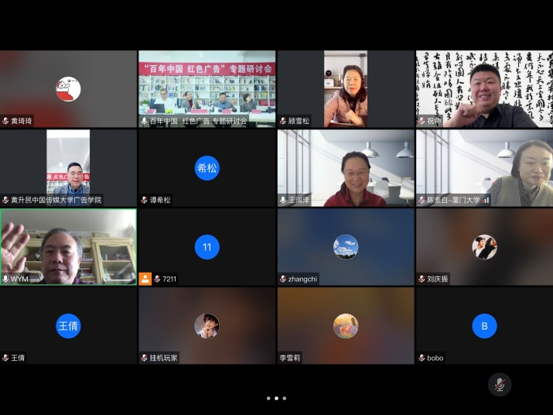The image size is (553, 415).
Task: Click the mic icon beside 百年中国 红色广告 label
Action: [144, 121]
